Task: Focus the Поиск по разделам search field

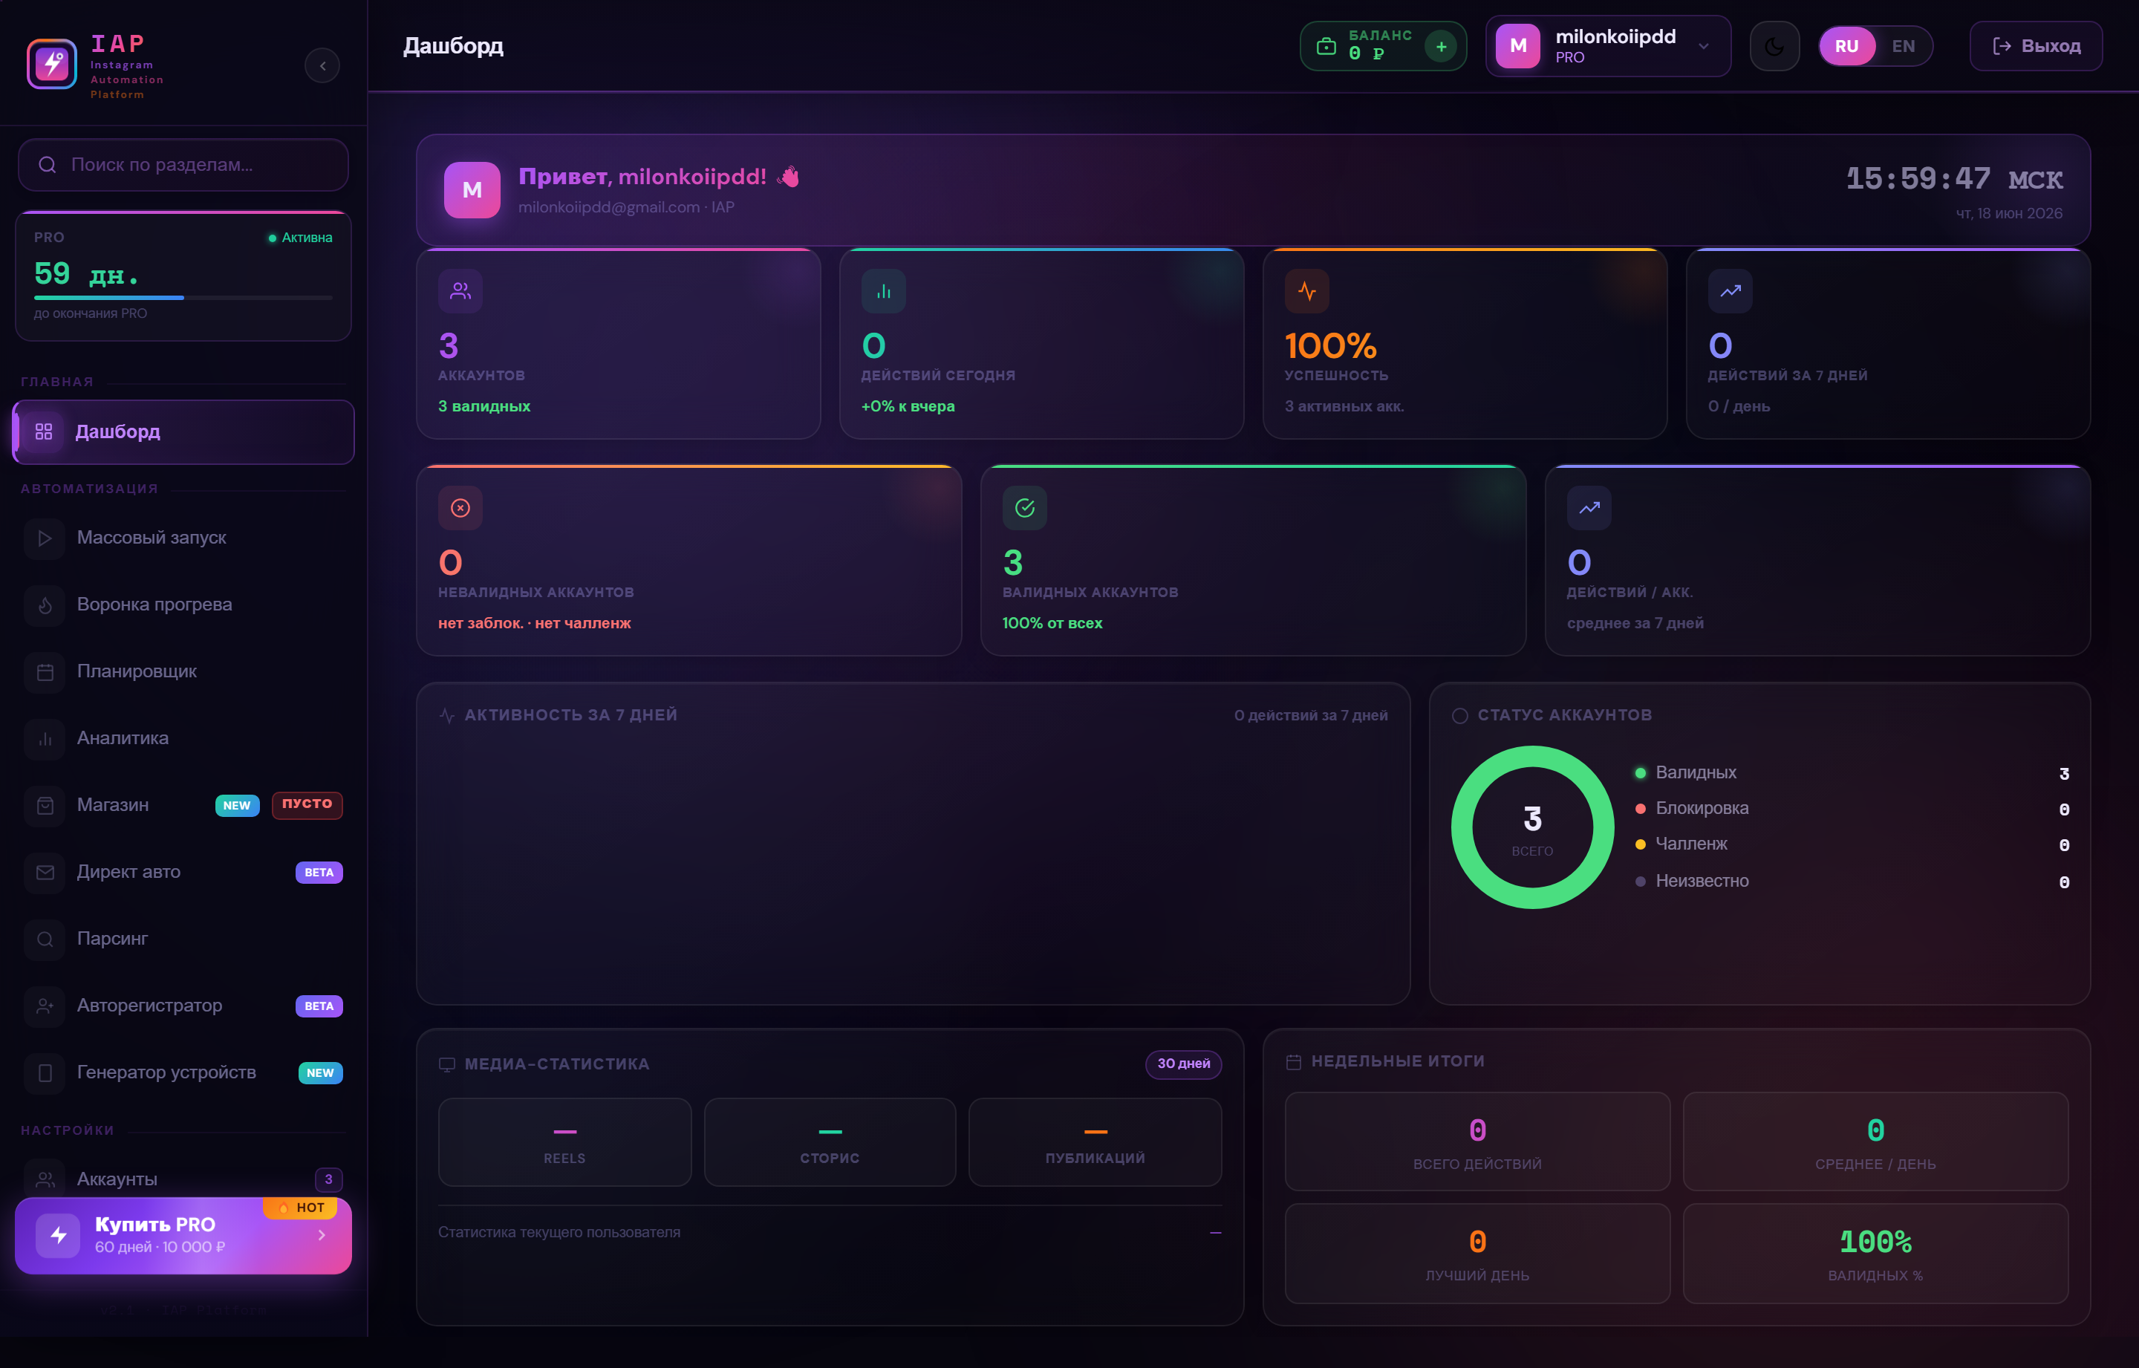Action: 183,164
